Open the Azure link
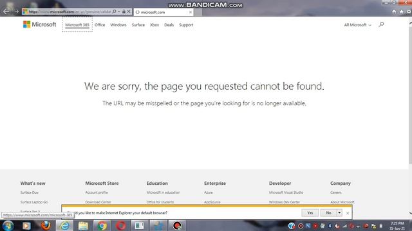 209,193
